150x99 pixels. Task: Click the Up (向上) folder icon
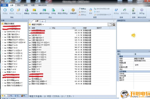coord(18,10)
